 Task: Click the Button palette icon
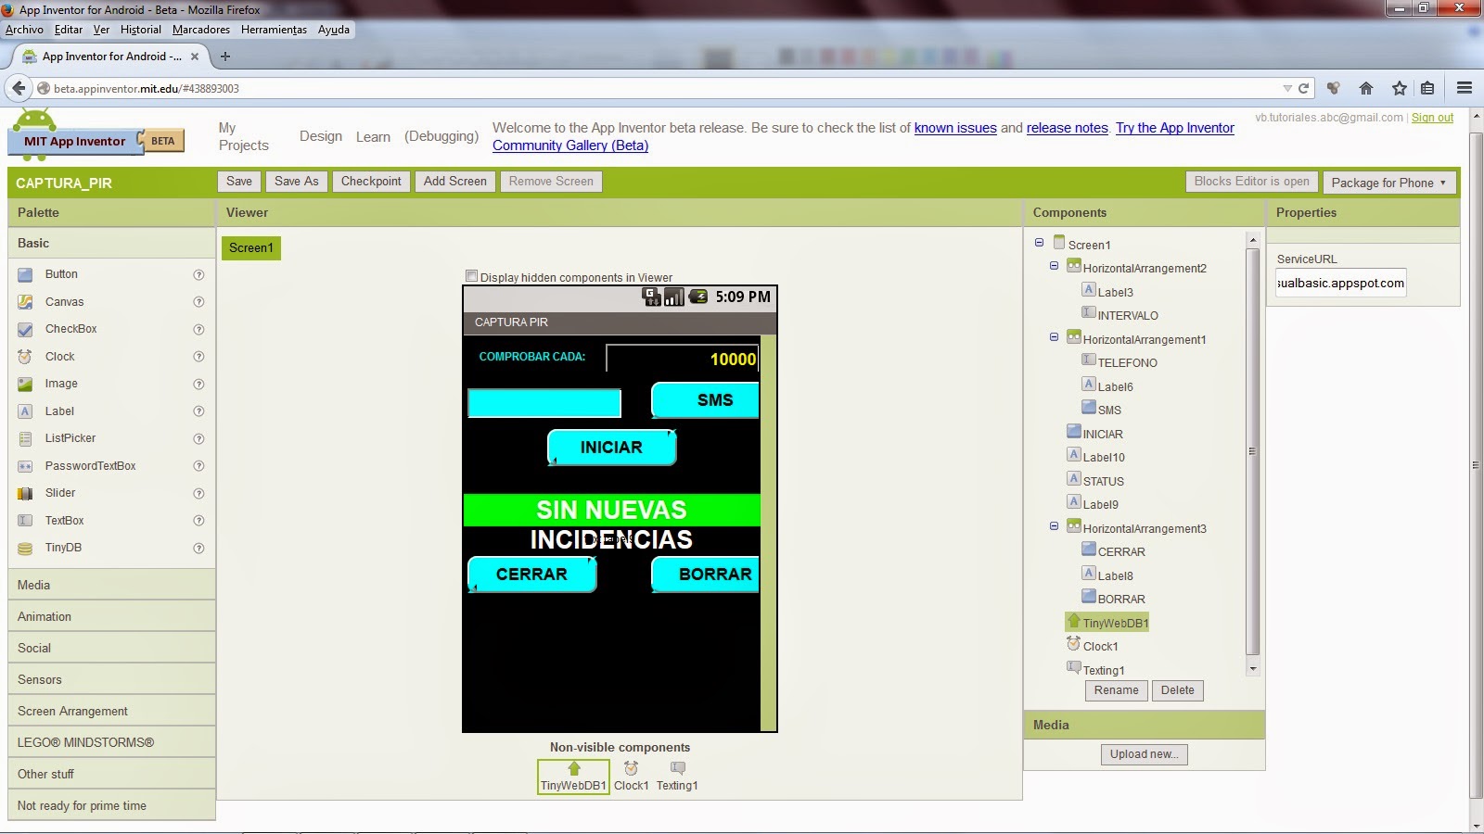(25, 274)
